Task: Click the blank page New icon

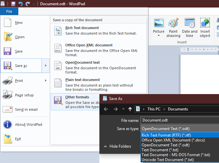Action: point(8,22)
